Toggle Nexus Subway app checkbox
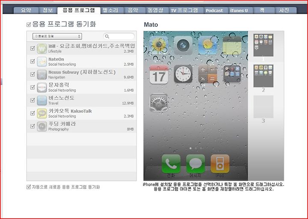 click(x=33, y=74)
